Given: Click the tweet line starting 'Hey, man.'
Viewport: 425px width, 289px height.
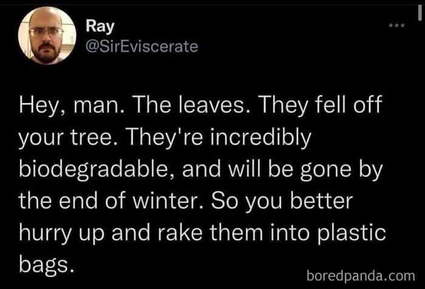Looking at the screenshot, I should click(x=200, y=105).
